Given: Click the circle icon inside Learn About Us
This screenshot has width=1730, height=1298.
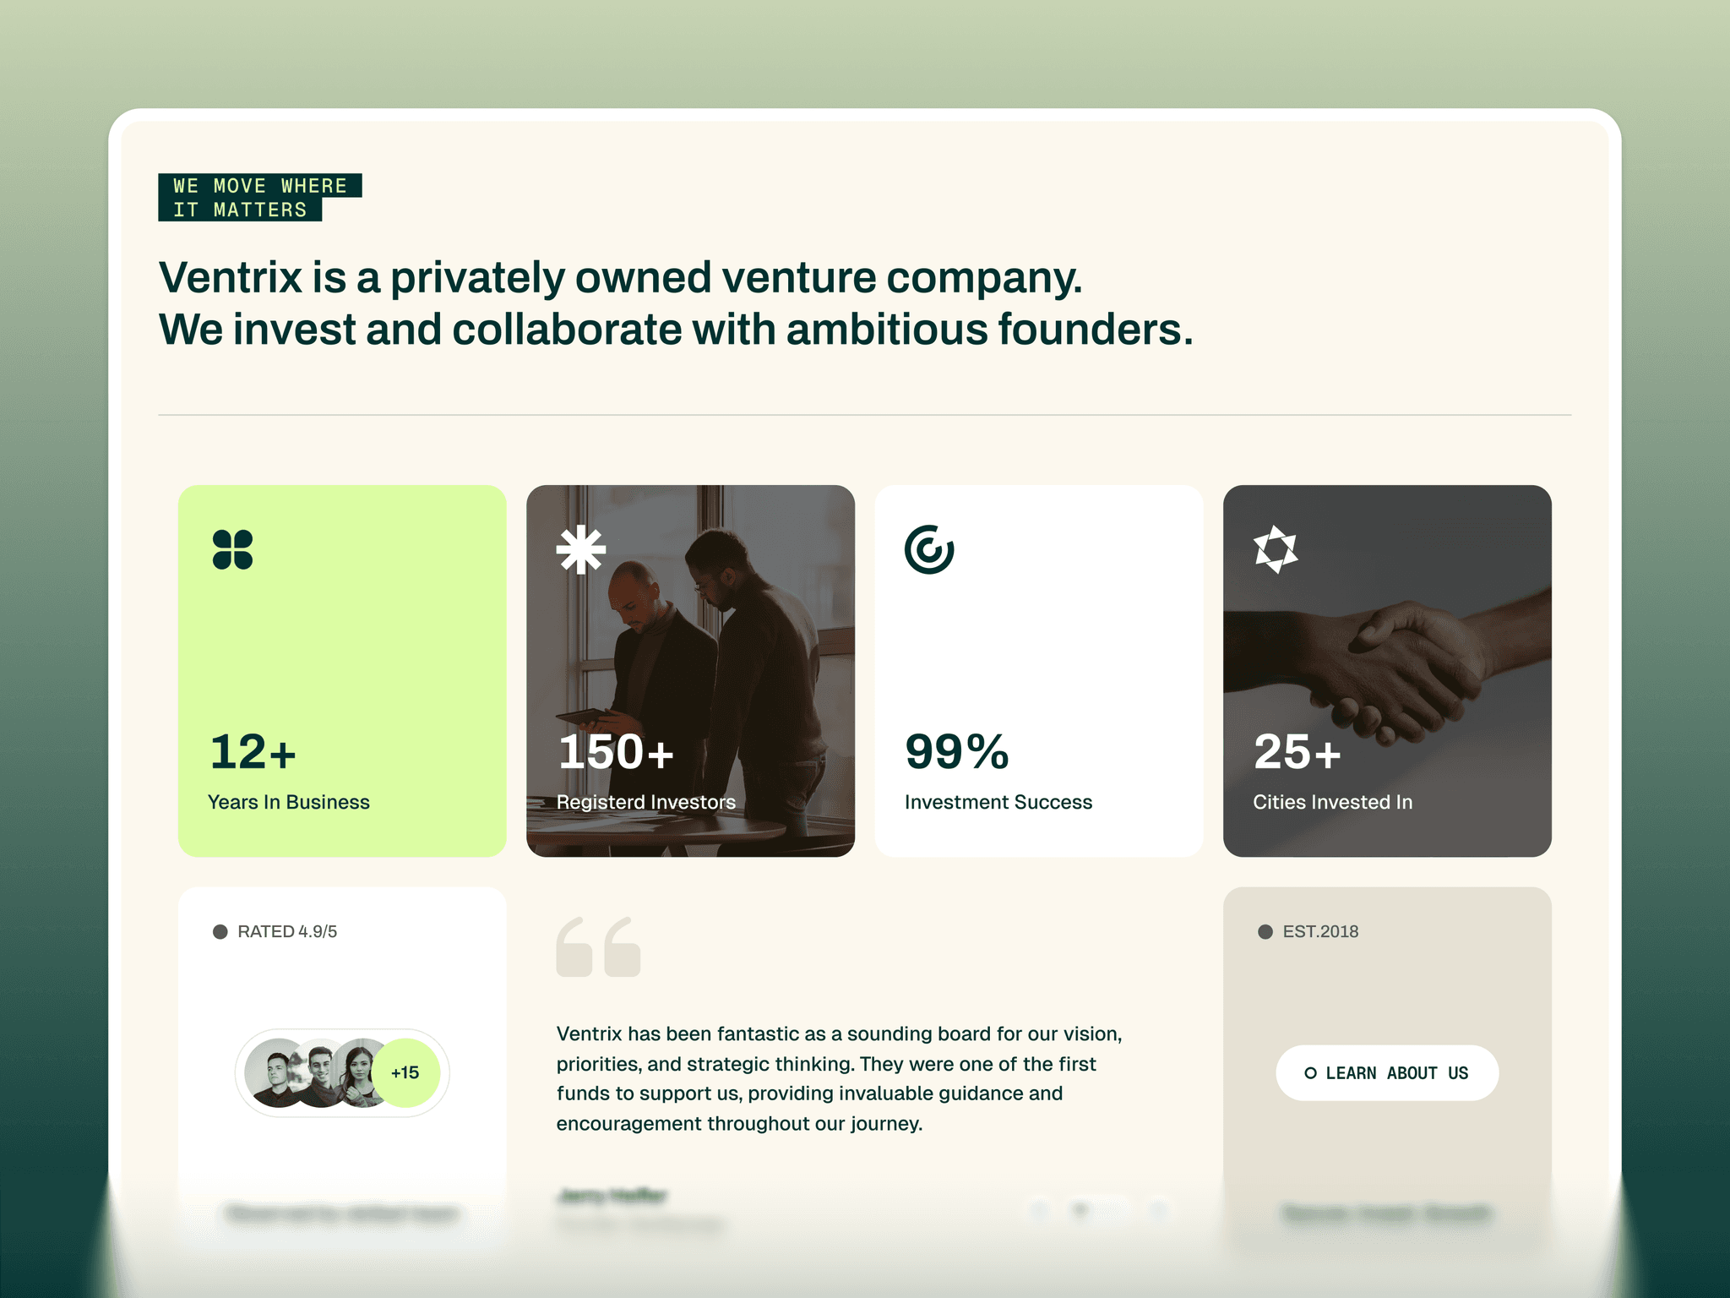Looking at the screenshot, I should click(1310, 1073).
